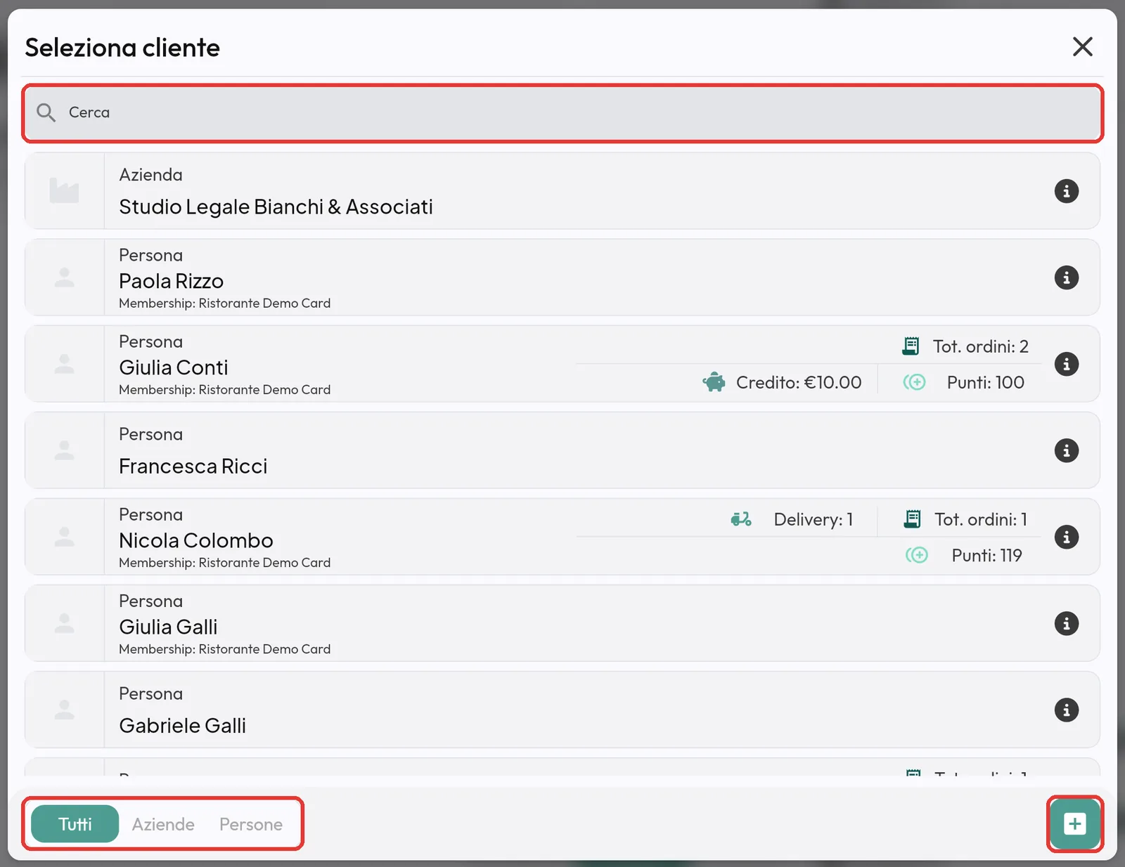Click Nicola Colombo's person avatar icon
This screenshot has width=1125, height=867.
(x=64, y=537)
